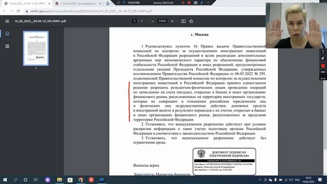Open the clock and date flyout
Screen dimensions: 327x184
click(309, 180)
